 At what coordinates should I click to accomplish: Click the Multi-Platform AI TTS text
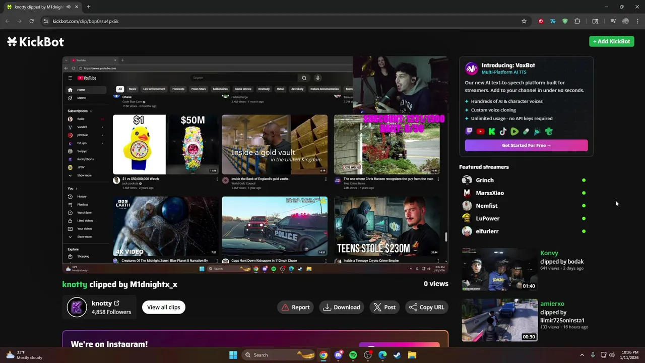504,72
